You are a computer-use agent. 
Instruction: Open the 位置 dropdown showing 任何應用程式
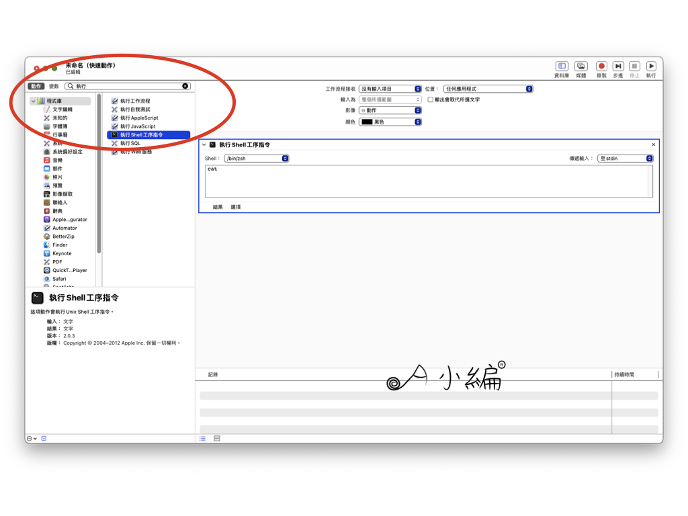pos(488,89)
